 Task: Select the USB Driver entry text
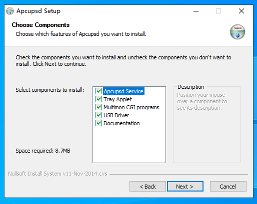116,115
